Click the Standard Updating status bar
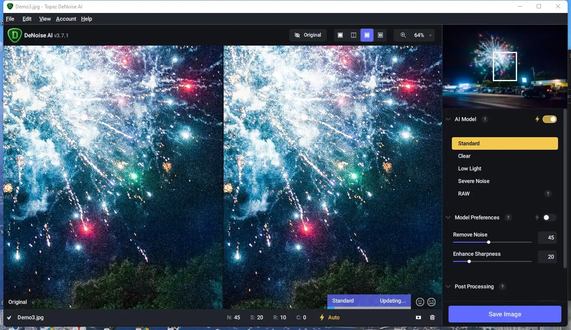 pyautogui.click(x=369, y=301)
